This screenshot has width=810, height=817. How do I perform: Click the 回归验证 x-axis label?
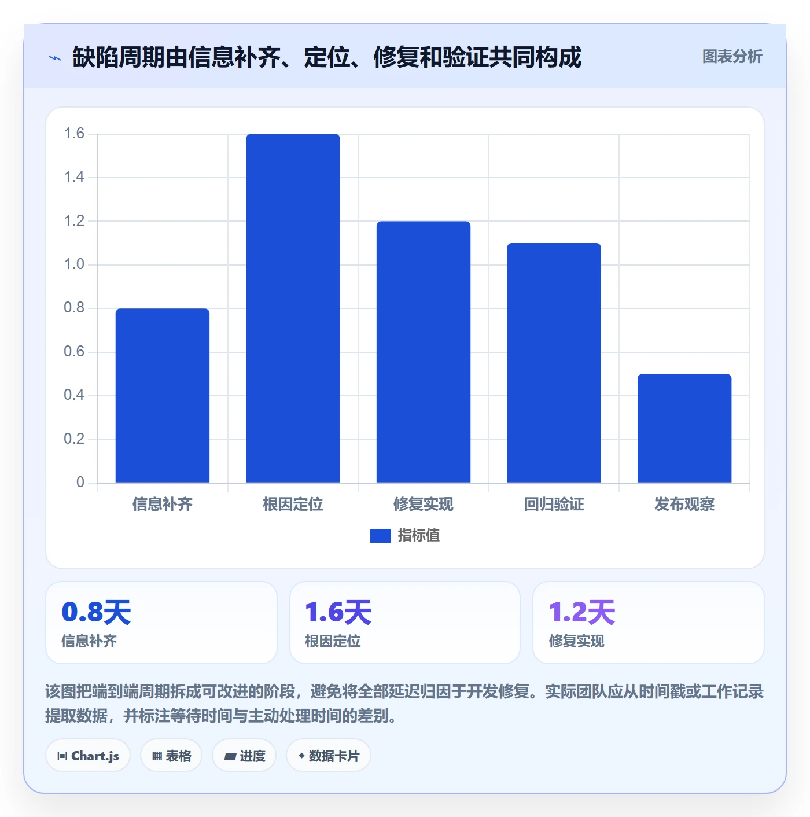(554, 505)
